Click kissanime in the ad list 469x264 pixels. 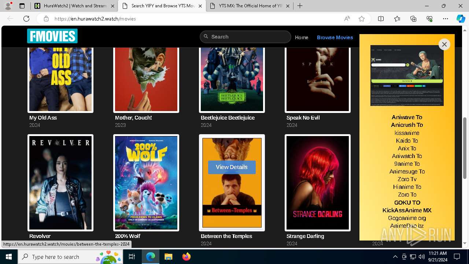[407, 133]
